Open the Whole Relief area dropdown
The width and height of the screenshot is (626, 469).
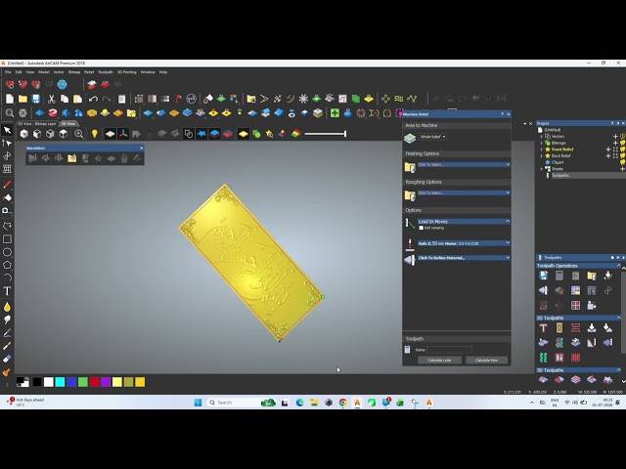tap(432, 137)
